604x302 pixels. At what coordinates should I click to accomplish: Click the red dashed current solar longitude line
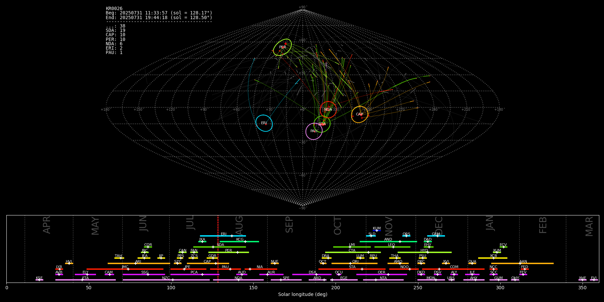(218, 249)
